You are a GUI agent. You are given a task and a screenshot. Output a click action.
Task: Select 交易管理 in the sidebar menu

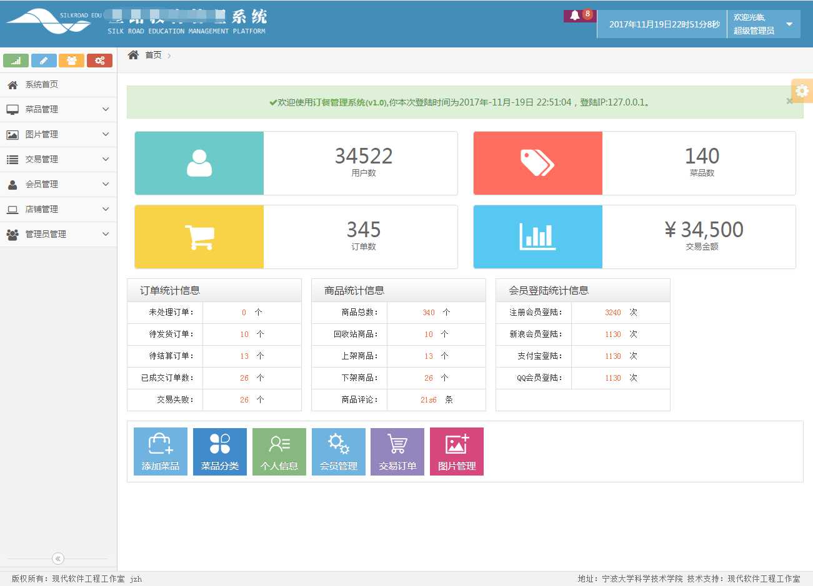pos(58,159)
